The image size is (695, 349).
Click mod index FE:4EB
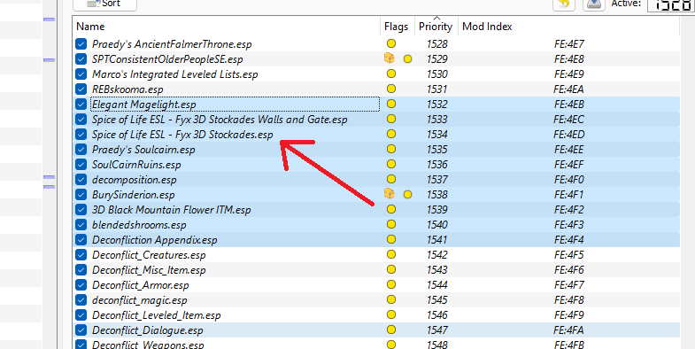tap(569, 105)
